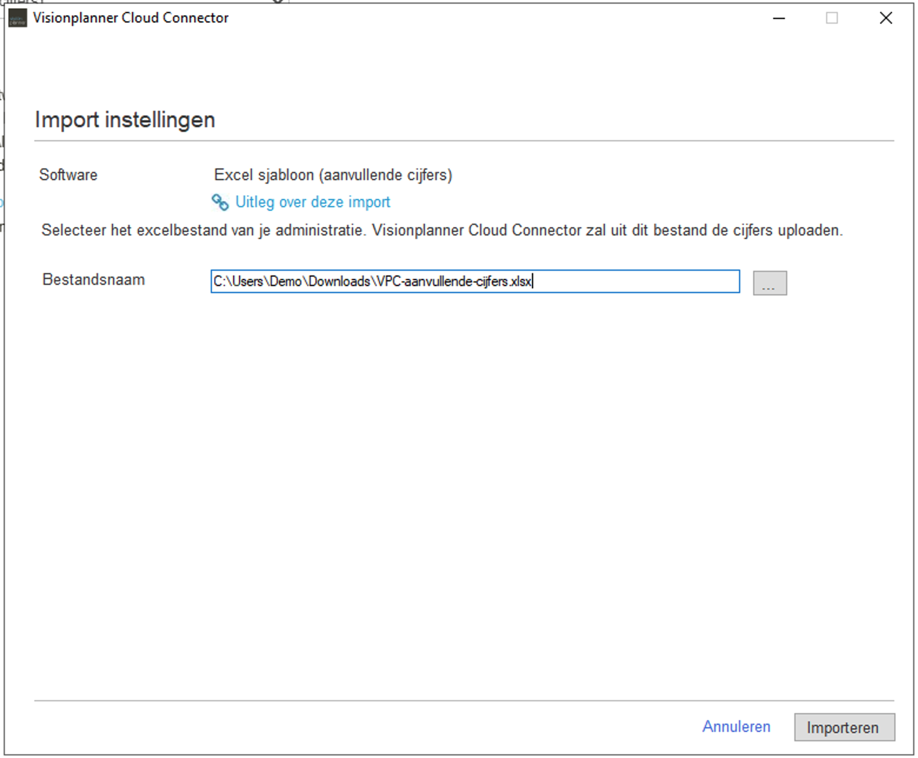The image size is (918, 758).
Task: Click the 'Visionplanner Cloud Connector' window title
Action: click(131, 18)
